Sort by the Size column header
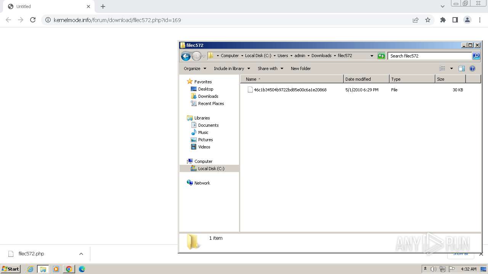The image size is (488, 274). tap(450, 79)
